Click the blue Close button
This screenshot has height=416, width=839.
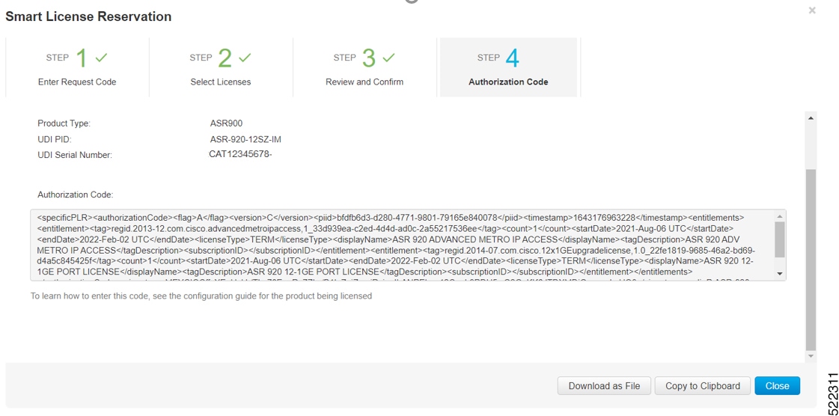[777, 386]
